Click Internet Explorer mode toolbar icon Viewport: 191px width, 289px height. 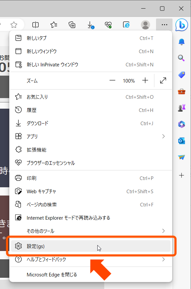pos(126,25)
